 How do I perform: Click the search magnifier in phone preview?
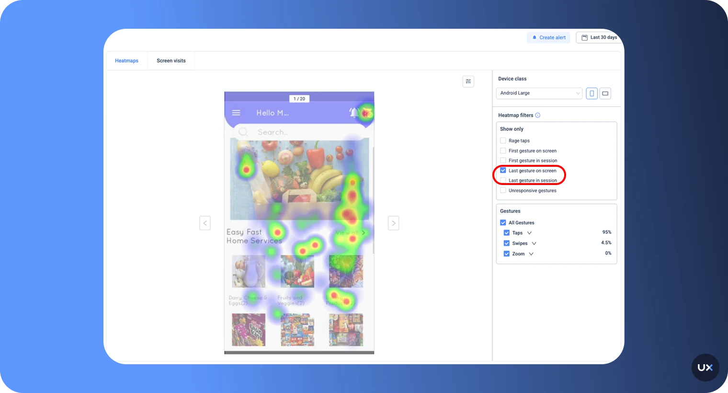[243, 132]
